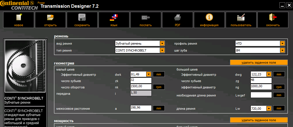Click the CONTI SYNCHROBELT sidebar title
Image resolution: width=293 pixels, height=127 pixels.
23,98
